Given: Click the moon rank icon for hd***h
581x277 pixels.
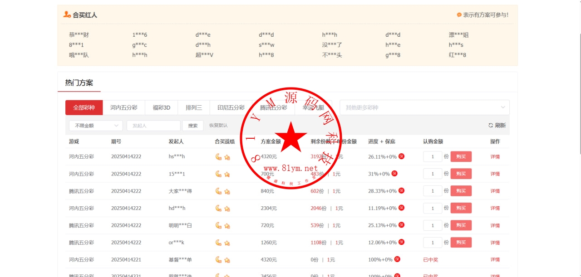Looking at the screenshot, I should (218, 208).
